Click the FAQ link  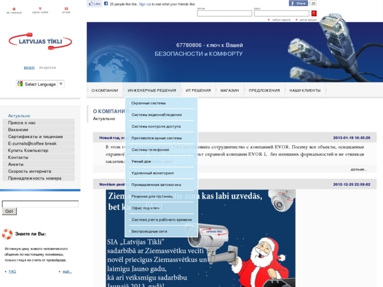coord(12,271)
